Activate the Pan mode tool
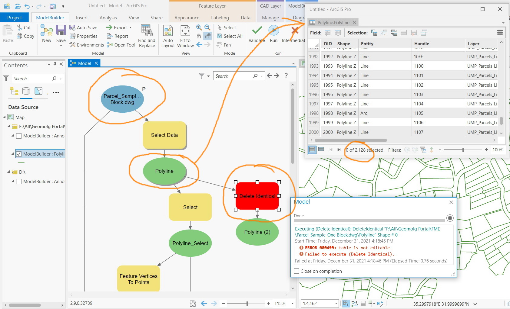 [224, 45]
